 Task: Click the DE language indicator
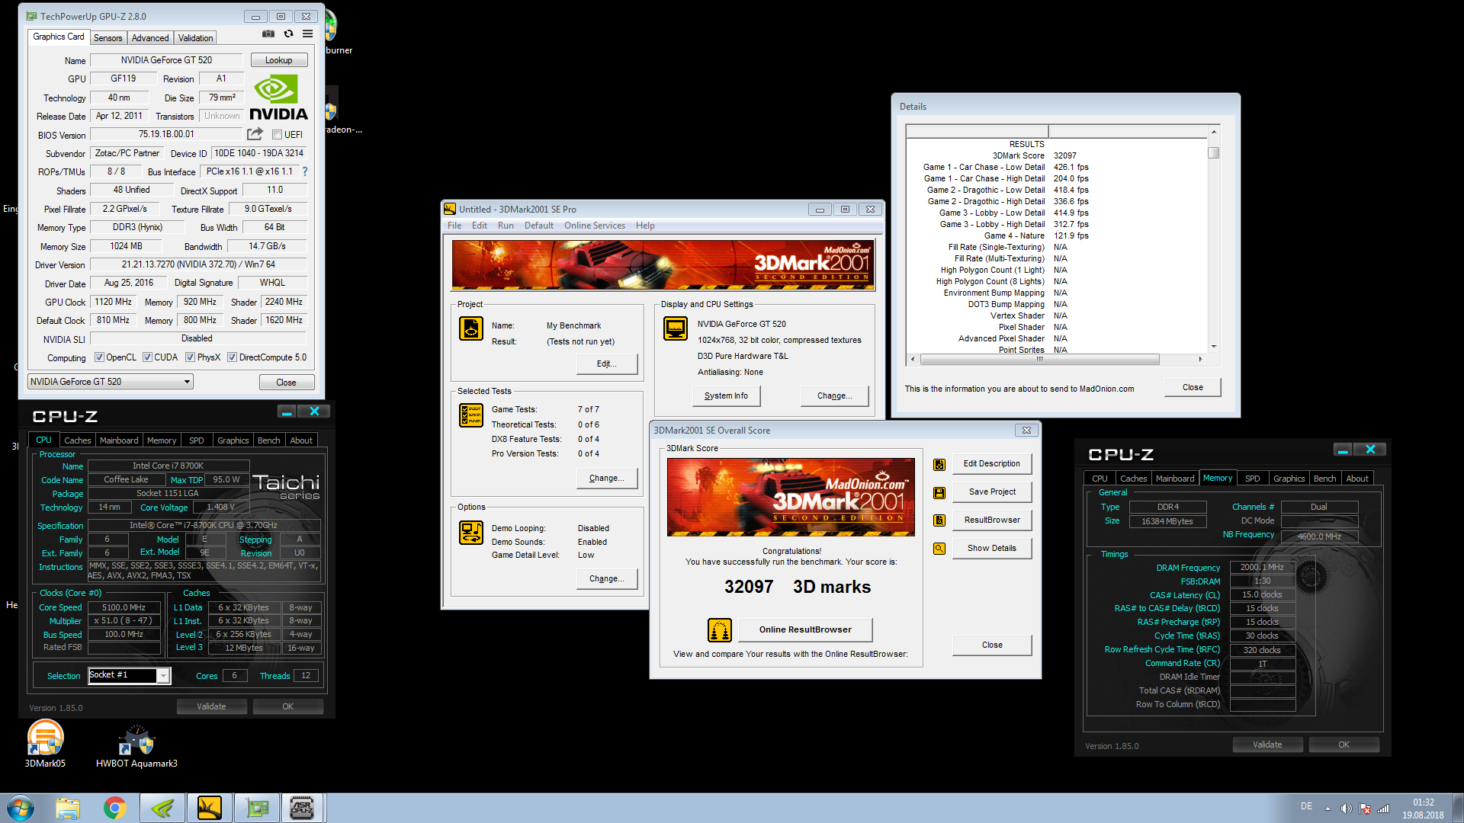click(1306, 806)
